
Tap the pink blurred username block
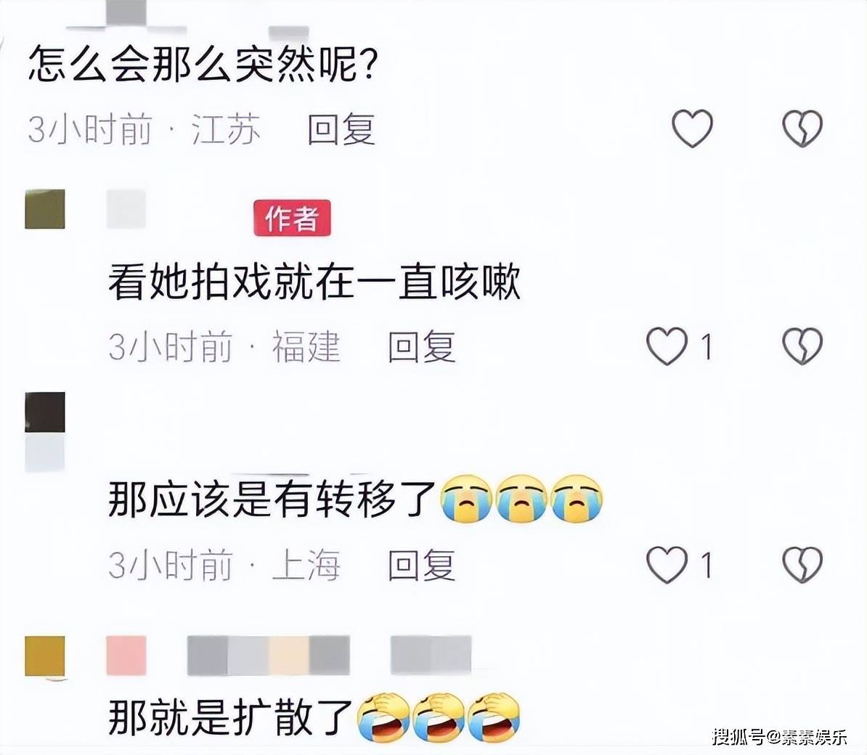click(x=126, y=656)
